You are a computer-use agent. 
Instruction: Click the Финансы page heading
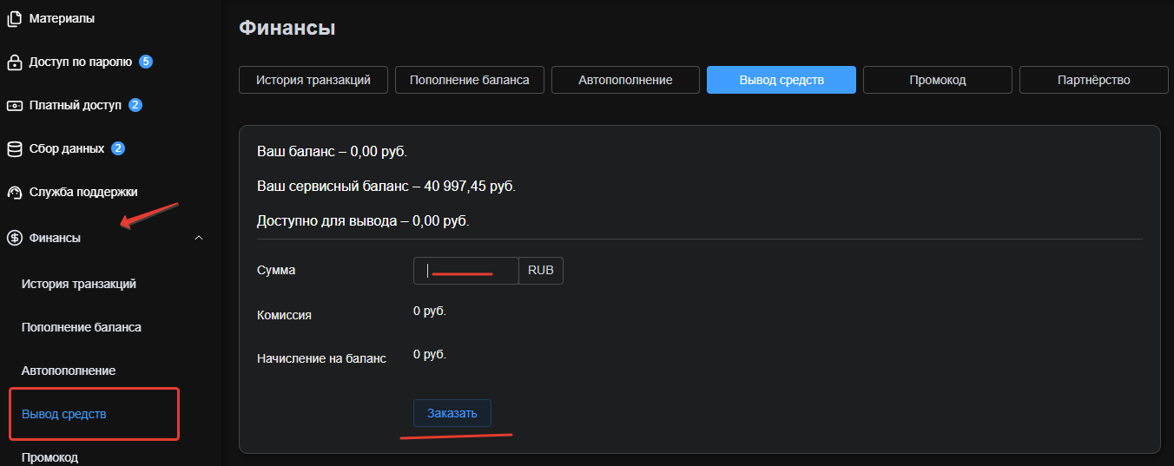click(287, 28)
